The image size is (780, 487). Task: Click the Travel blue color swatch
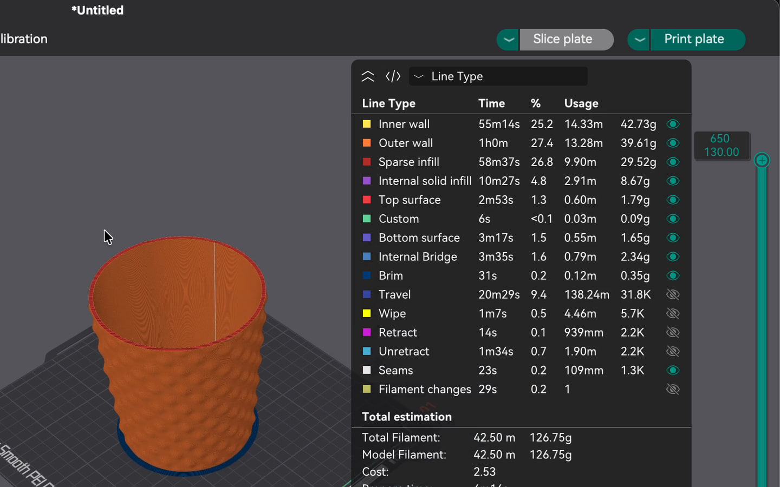tap(367, 294)
